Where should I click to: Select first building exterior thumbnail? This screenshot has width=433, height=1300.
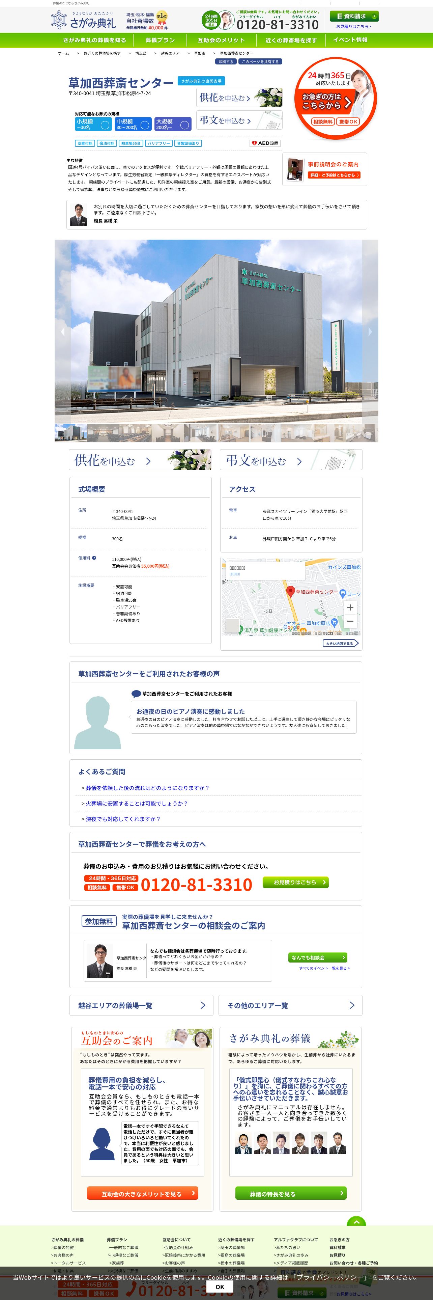tap(70, 433)
